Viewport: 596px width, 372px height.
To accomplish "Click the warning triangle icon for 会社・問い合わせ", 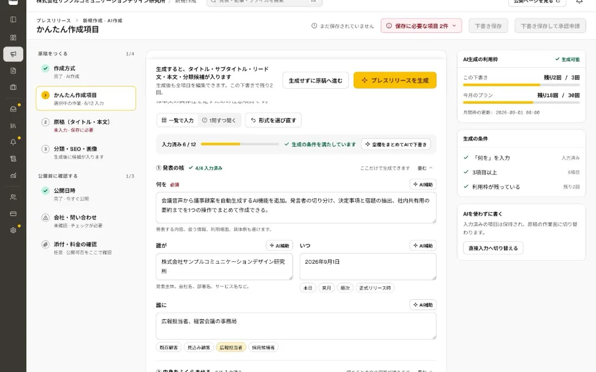I will (x=45, y=217).
